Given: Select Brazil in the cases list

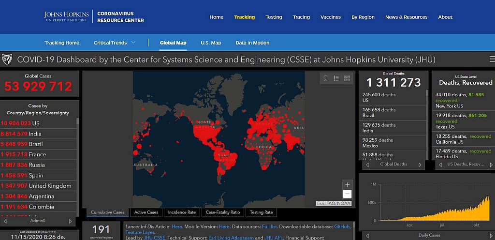Looking at the screenshot, I should (38, 144).
